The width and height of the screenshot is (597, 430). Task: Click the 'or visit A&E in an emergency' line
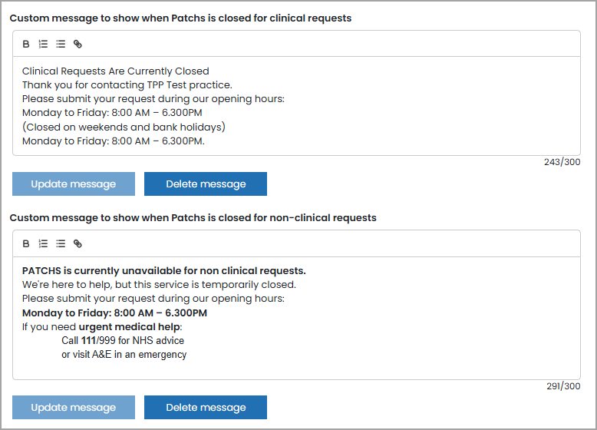124,355
